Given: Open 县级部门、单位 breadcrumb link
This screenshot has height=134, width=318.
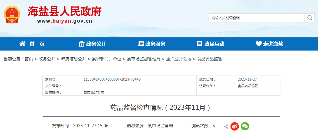Looking at the screenshot, I should coord(106,59).
